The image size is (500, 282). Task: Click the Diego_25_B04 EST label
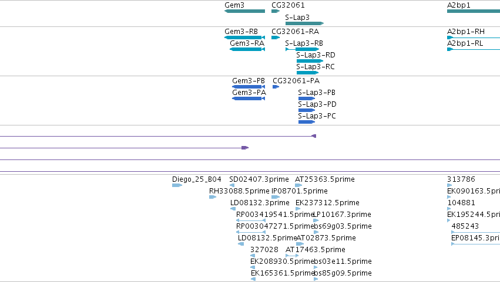coord(197,179)
